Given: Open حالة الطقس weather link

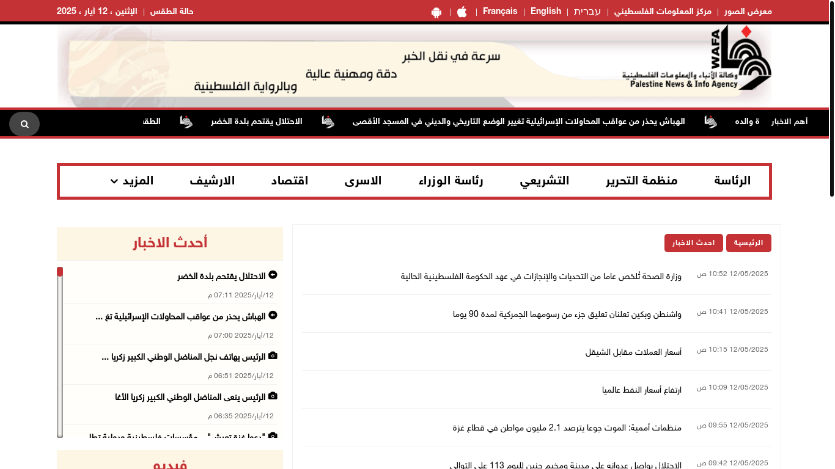Looking at the screenshot, I should pos(172,12).
